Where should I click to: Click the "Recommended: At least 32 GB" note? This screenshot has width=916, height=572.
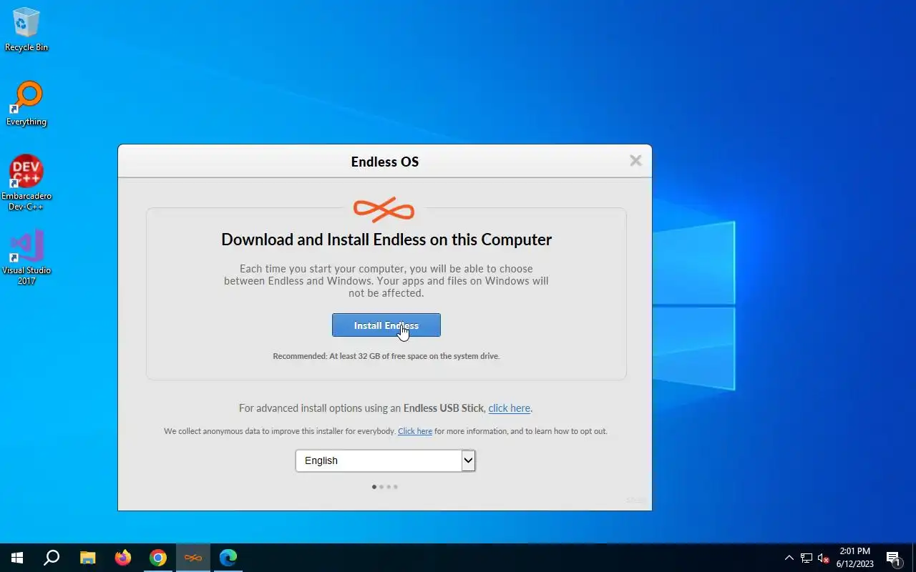pos(386,356)
